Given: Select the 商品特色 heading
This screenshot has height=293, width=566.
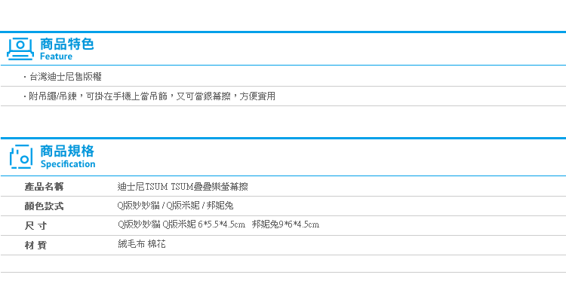Looking at the screenshot, I should click(66, 44).
